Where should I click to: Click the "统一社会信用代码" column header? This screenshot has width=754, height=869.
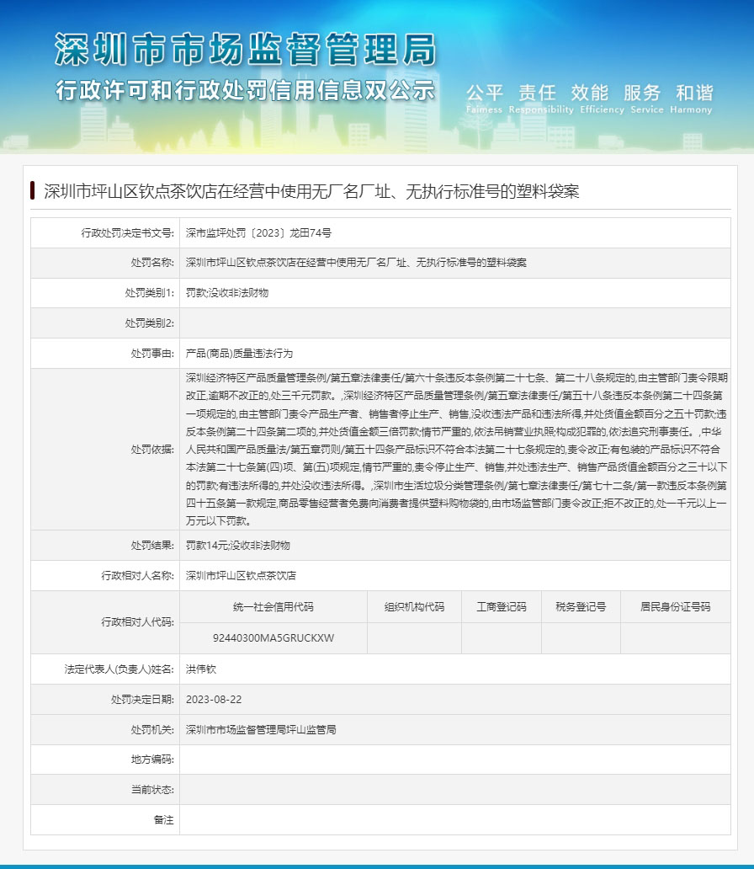coord(273,607)
